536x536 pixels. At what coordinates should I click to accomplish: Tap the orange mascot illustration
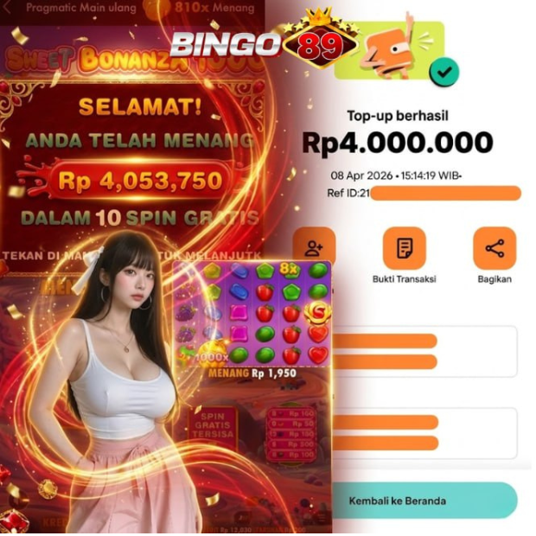pyautogui.click(x=390, y=49)
